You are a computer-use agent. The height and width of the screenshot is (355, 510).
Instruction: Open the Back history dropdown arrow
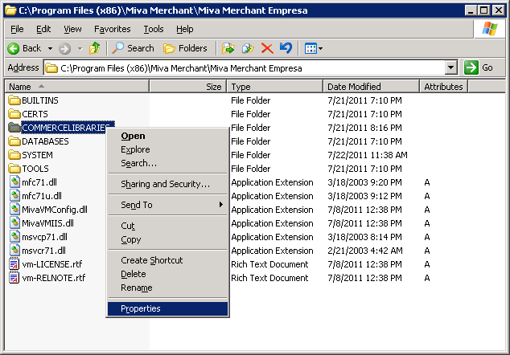point(50,49)
